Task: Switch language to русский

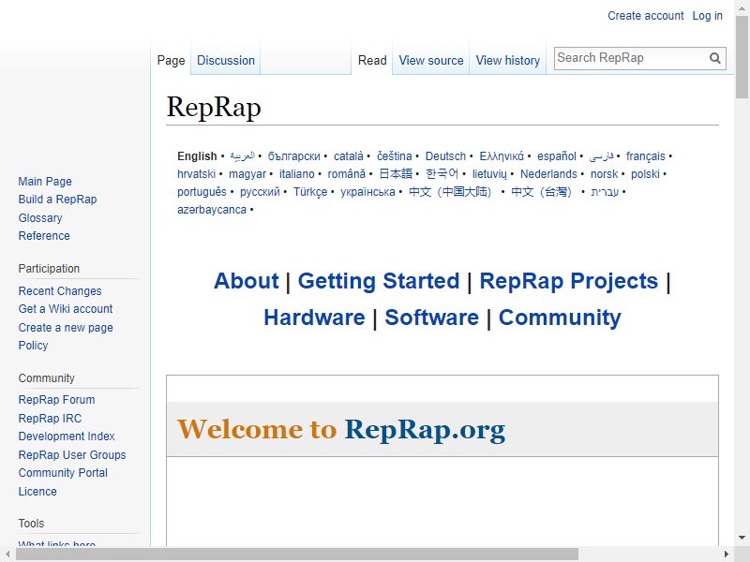Action: [260, 192]
